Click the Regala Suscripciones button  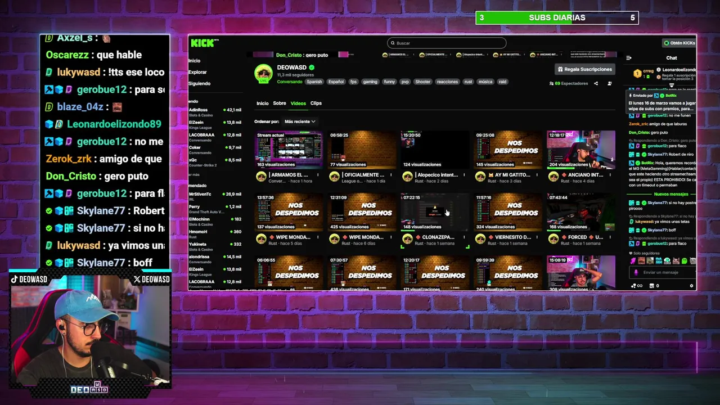(584, 69)
